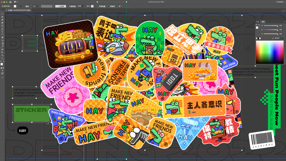Image resolution: width=286 pixels, height=161 pixels.
Task: Select the black HAY pill badge on canvas
Action: 23,131
